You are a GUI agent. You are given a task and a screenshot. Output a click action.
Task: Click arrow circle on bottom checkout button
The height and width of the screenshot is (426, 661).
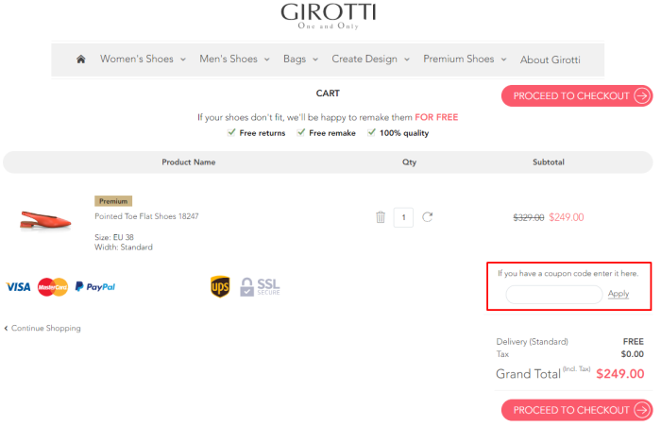(642, 410)
